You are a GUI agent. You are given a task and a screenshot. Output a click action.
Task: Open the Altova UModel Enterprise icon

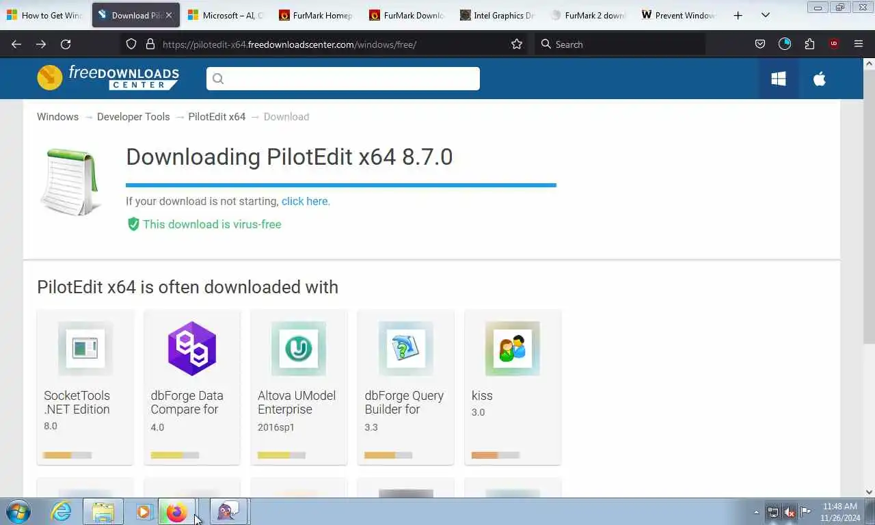click(x=299, y=349)
